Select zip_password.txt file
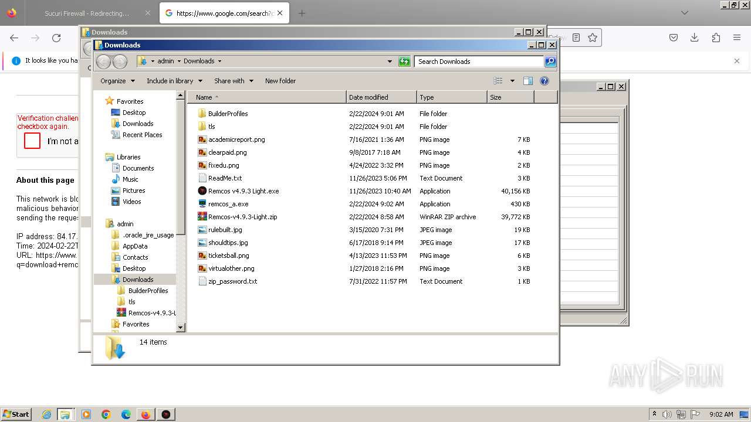The width and height of the screenshot is (751, 422). click(228, 281)
